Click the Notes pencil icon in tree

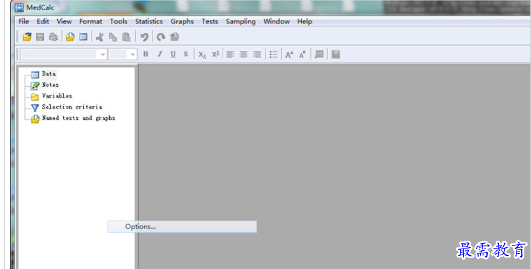[x=35, y=86]
